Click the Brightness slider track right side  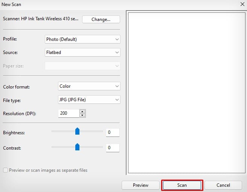point(91,131)
